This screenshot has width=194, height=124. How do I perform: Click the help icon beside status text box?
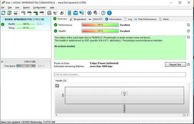(x=188, y=37)
